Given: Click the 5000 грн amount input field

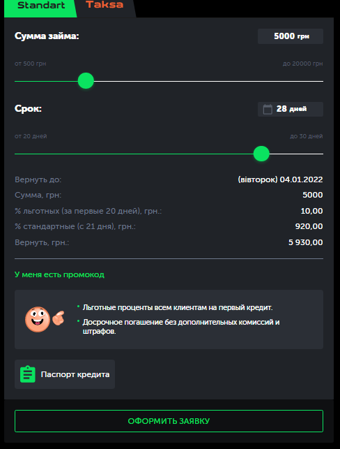Looking at the screenshot, I should (291, 36).
